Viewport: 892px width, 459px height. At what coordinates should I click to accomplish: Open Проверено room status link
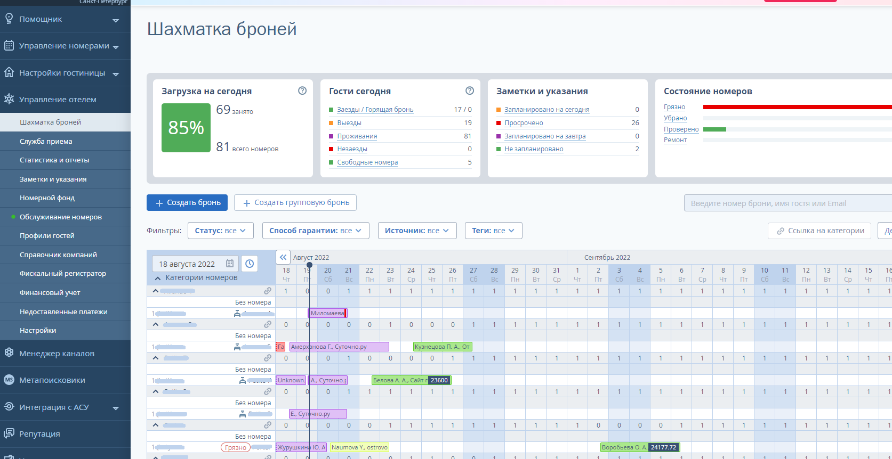tap(681, 129)
